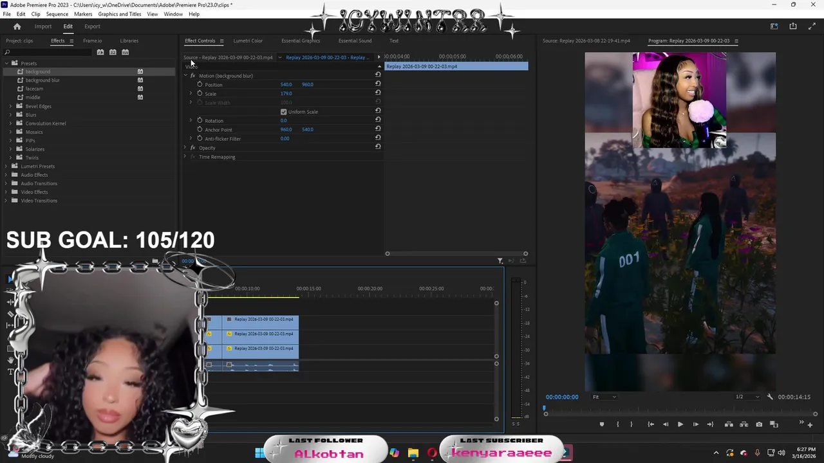Viewport: 824px width, 463px height.
Task: Expand the Bevel Edges folder
Action: pos(10,106)
